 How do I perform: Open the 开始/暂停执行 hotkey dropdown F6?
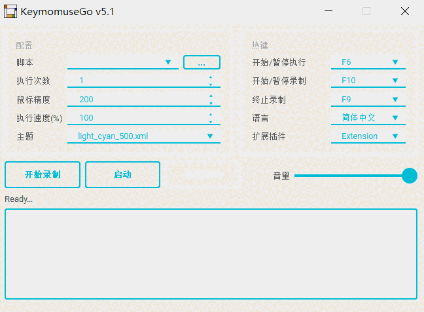click(368, 62)
